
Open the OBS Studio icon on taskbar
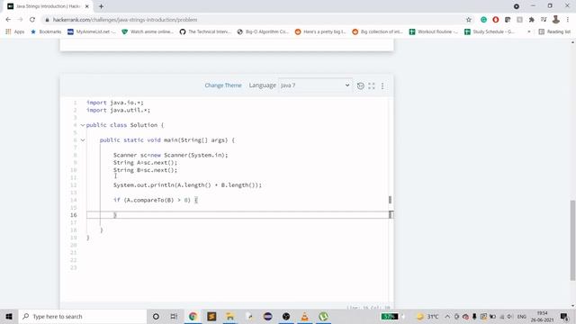(x=286, y=316)
